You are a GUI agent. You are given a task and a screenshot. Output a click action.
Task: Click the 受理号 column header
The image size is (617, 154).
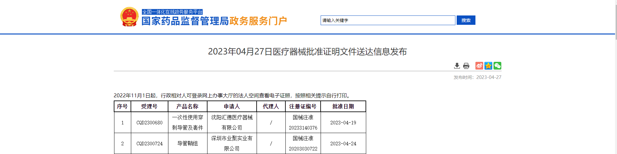[149, 106]
